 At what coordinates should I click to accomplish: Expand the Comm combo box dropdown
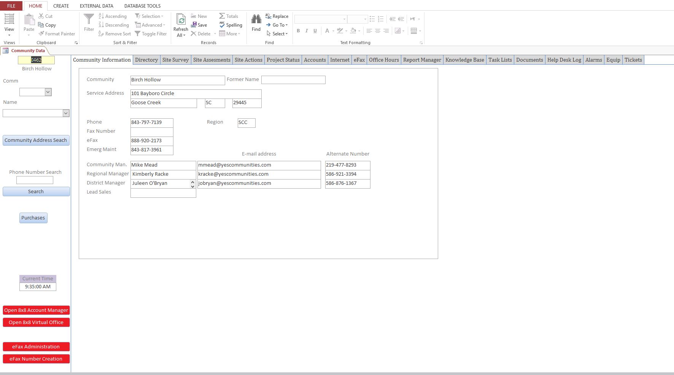[x=48, y=92]
